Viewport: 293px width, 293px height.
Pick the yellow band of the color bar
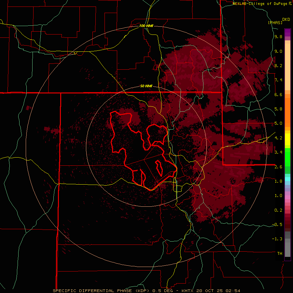[x=287, y=139]
